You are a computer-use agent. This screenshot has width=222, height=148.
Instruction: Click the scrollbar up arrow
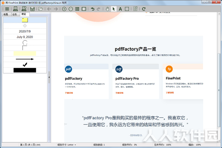[219, 14]
